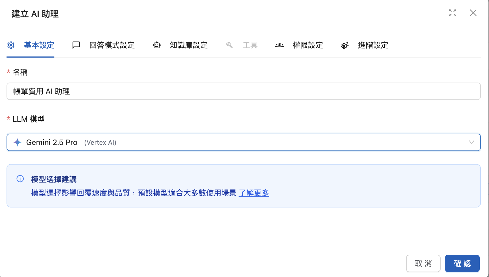Expand the dialog with the fullscreen icon
The height and width of the screenshot is (277, 489).
click(x=453, y=13)
